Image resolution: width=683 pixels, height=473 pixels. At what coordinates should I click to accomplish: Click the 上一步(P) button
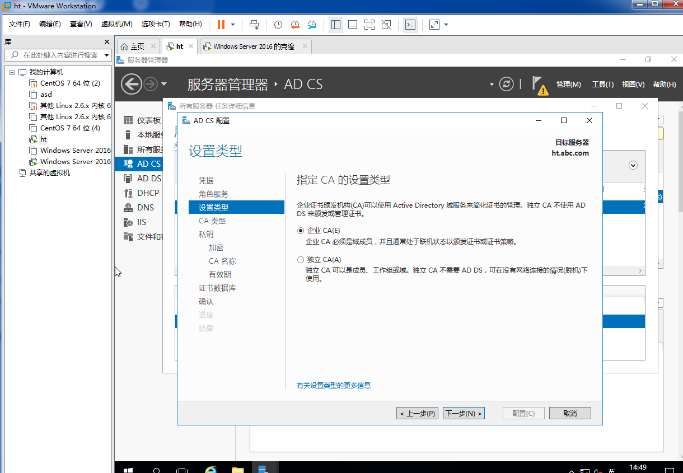(418, 413)
